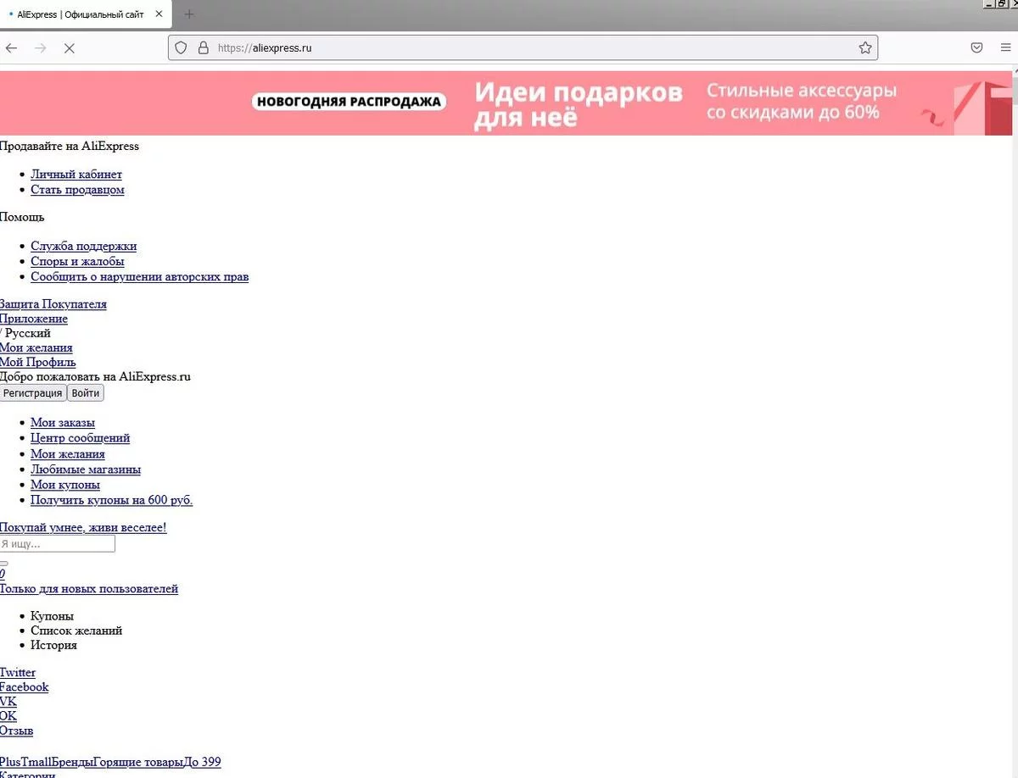Open the Споры и жалобы link

pos(77,262)
